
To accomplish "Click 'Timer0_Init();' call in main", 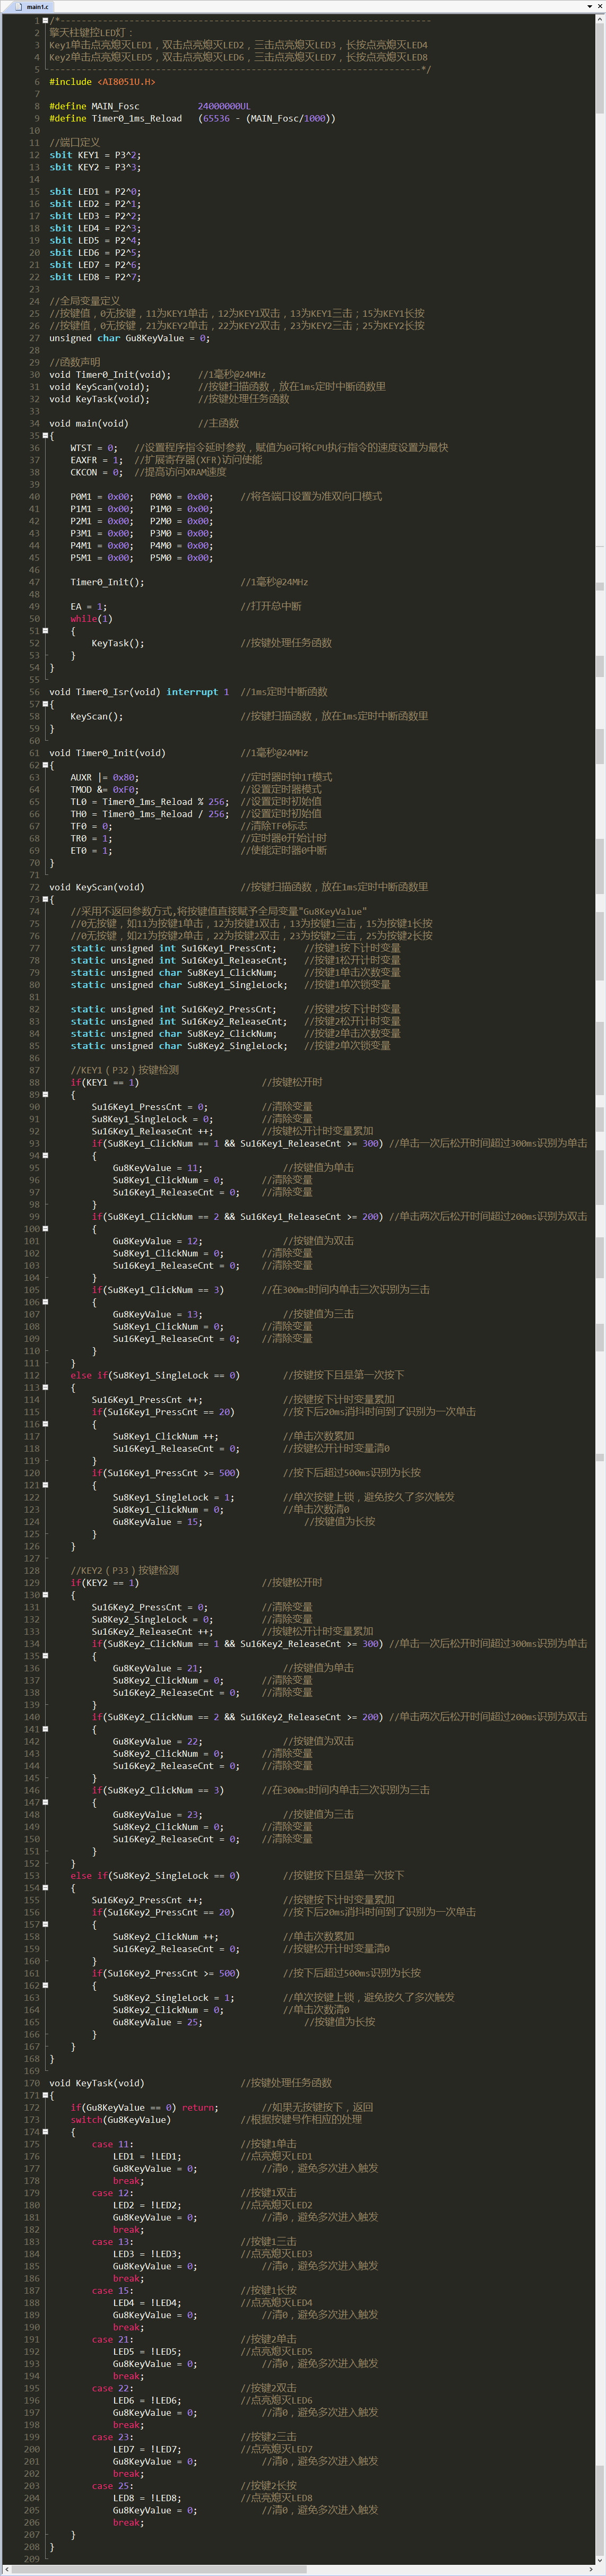I will coord(107,582).
